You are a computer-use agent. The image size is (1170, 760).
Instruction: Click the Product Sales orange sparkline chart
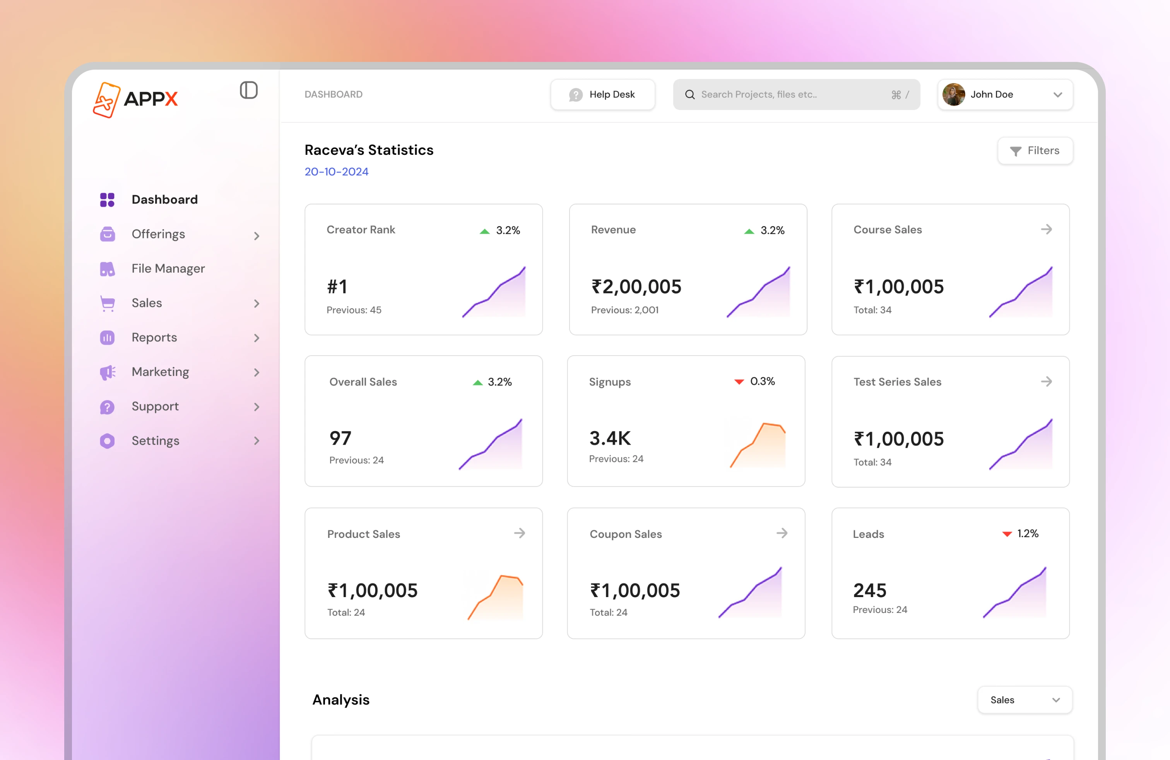(x=495, y=597)
